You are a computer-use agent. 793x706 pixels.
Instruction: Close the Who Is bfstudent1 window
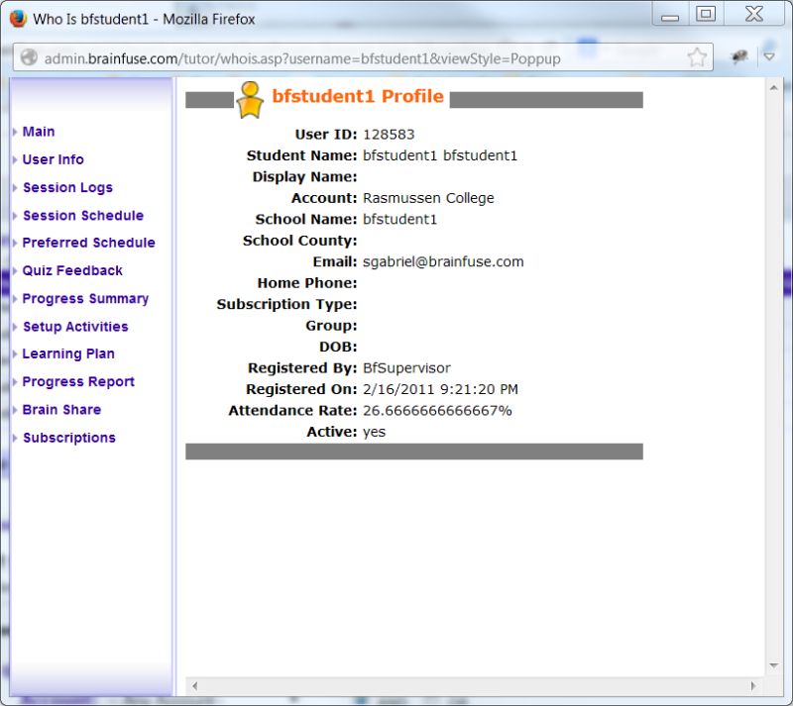(754, 14)
